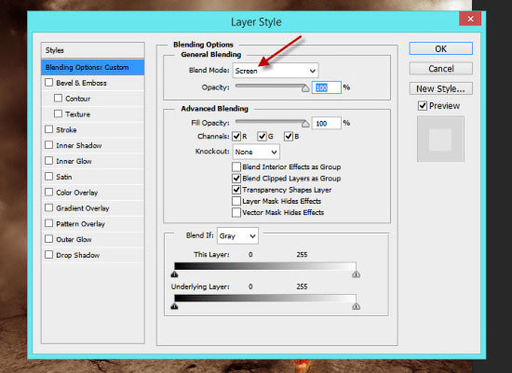Open the Inner Shadow settings label
The width and height of the screenshot is (512, 373).
coord(79,145)
